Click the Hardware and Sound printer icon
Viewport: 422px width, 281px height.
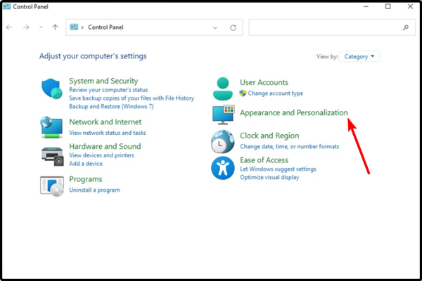[x=52, y=155]
